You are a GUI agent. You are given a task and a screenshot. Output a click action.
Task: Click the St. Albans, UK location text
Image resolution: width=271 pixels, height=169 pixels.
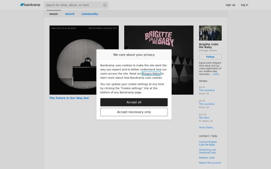pos(206,121)
